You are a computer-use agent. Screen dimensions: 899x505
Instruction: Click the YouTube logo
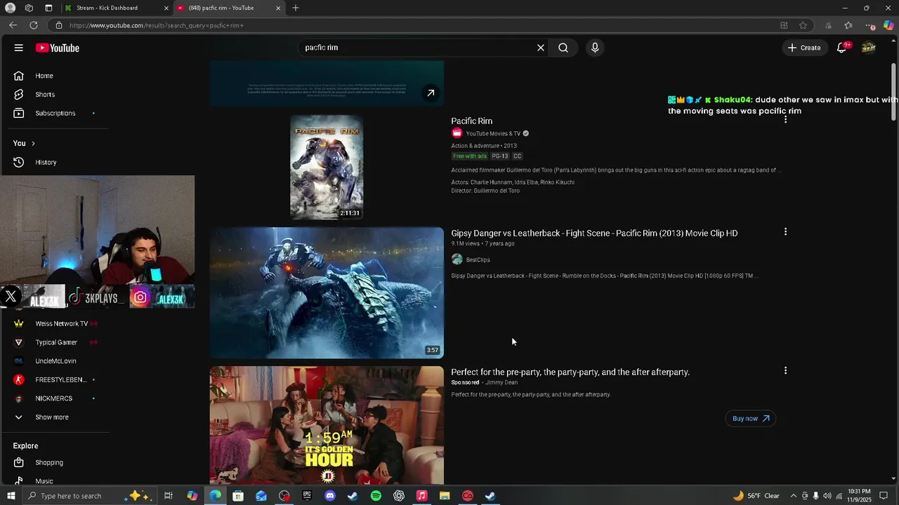pyautogui.click(x=58, y=48)
